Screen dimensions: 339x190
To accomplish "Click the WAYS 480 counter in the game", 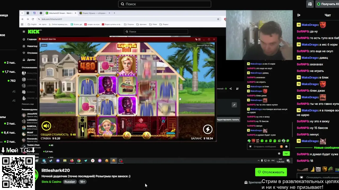I will 88,64.
